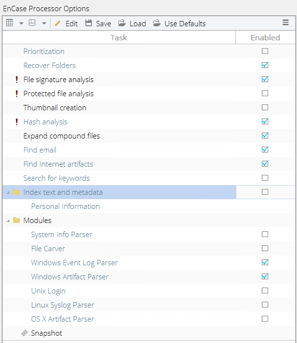Uncheck the Find email checkbox
Viewport: 297px width, 343px height.
(x=265, y=150)
